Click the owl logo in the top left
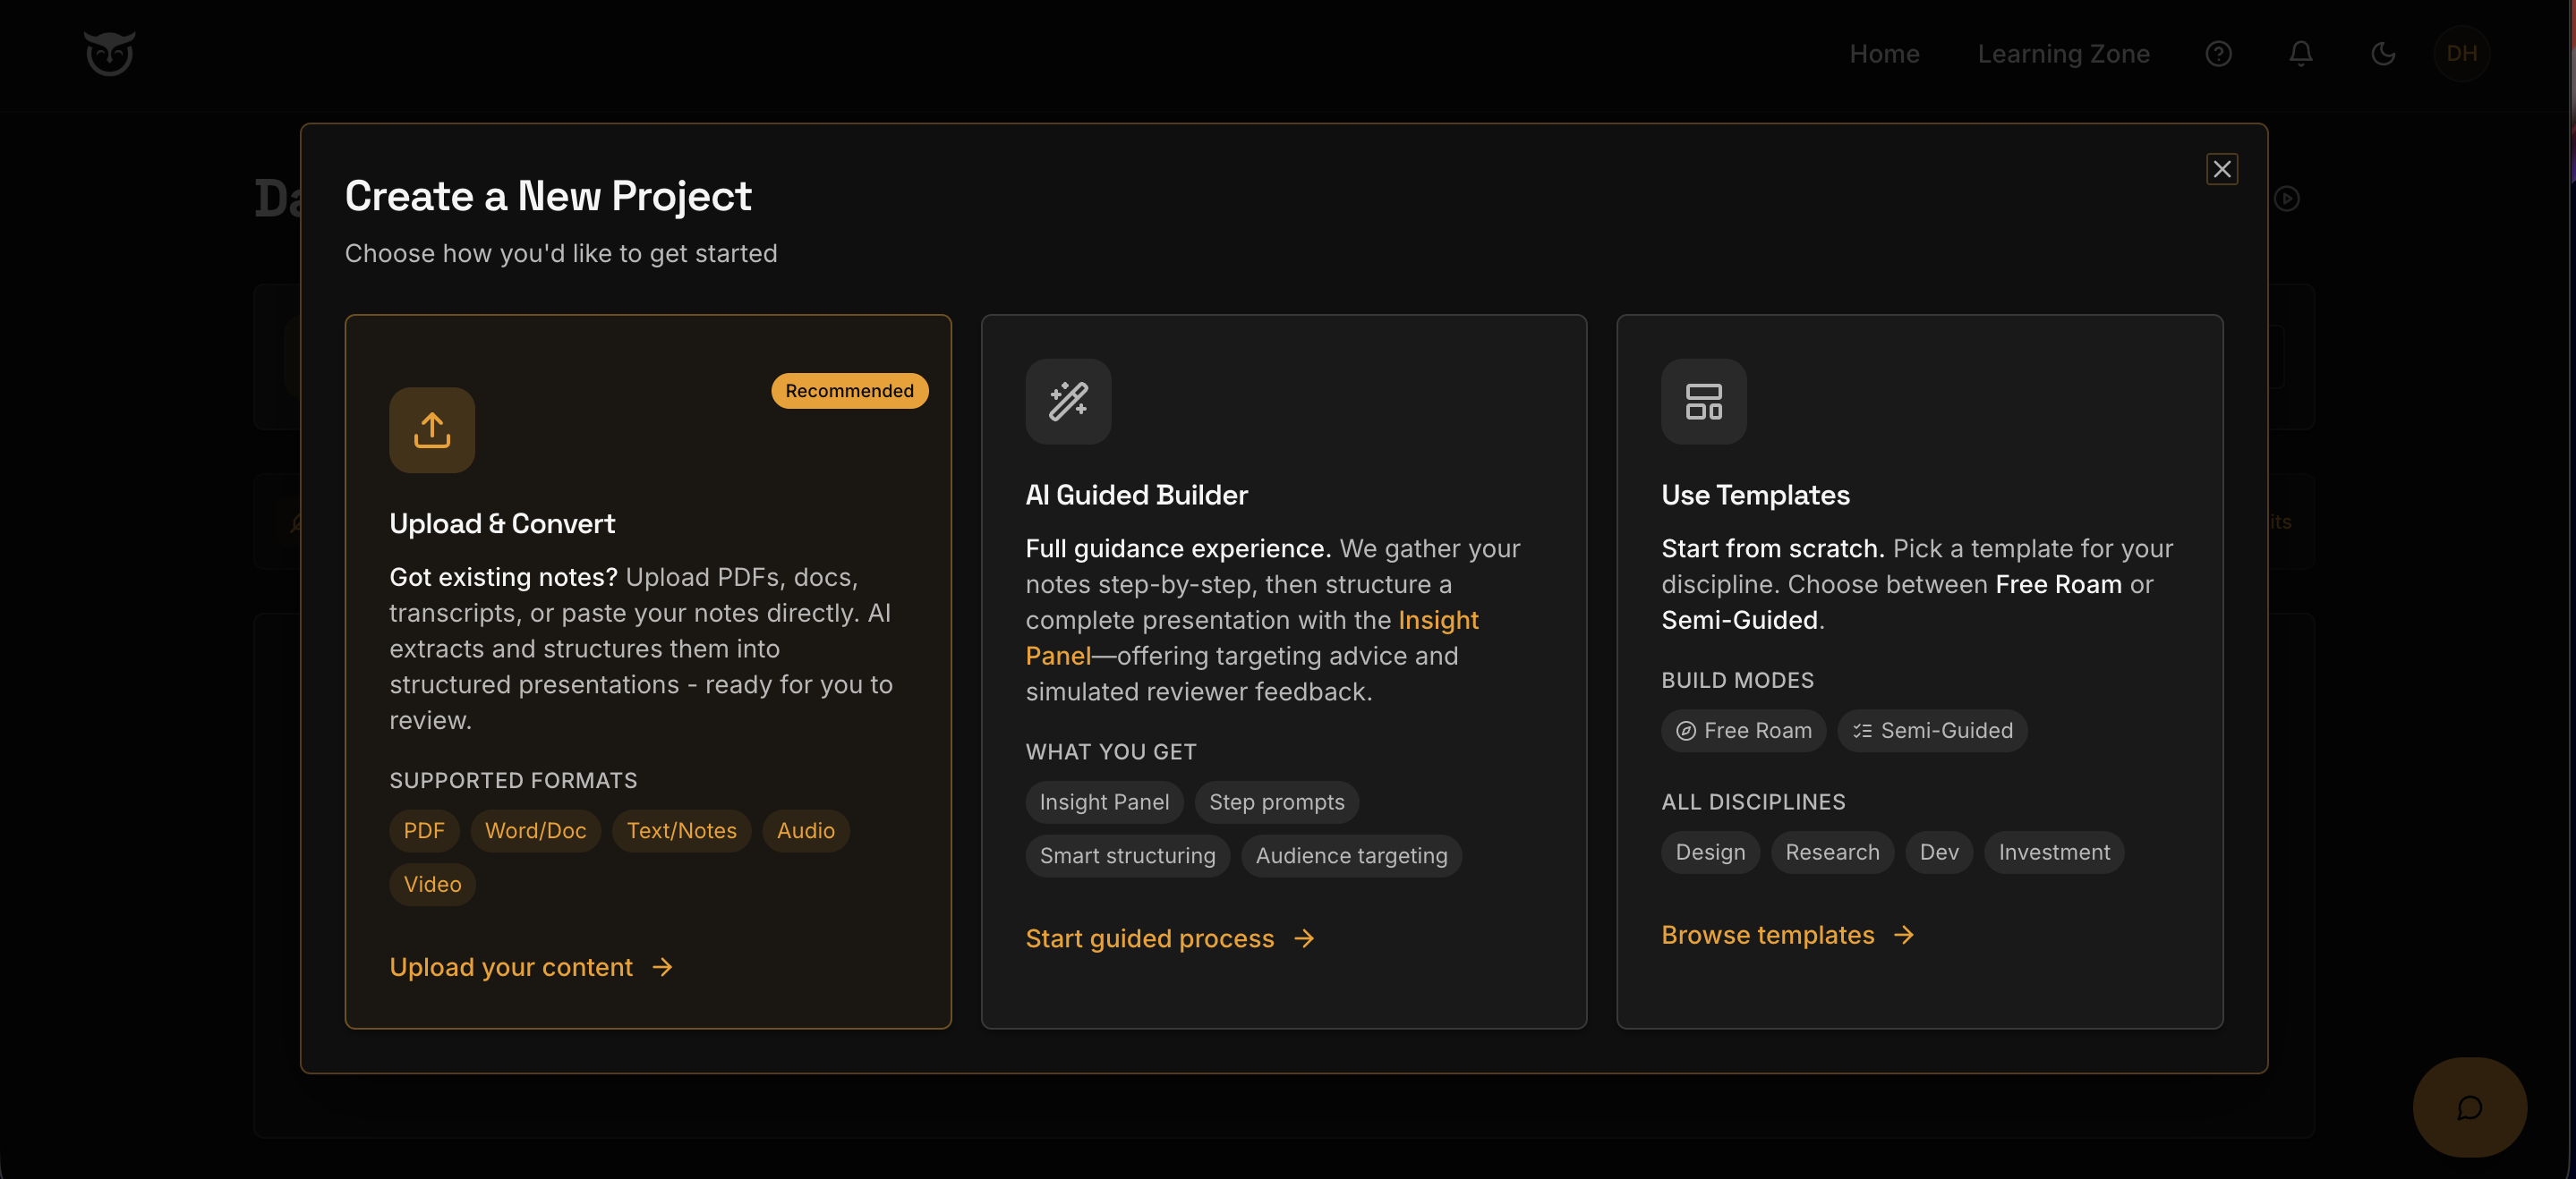 click(109, 53)
